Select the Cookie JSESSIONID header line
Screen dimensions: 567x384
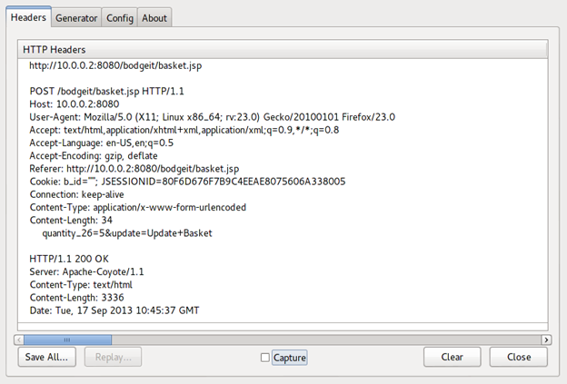coord(187,181)
